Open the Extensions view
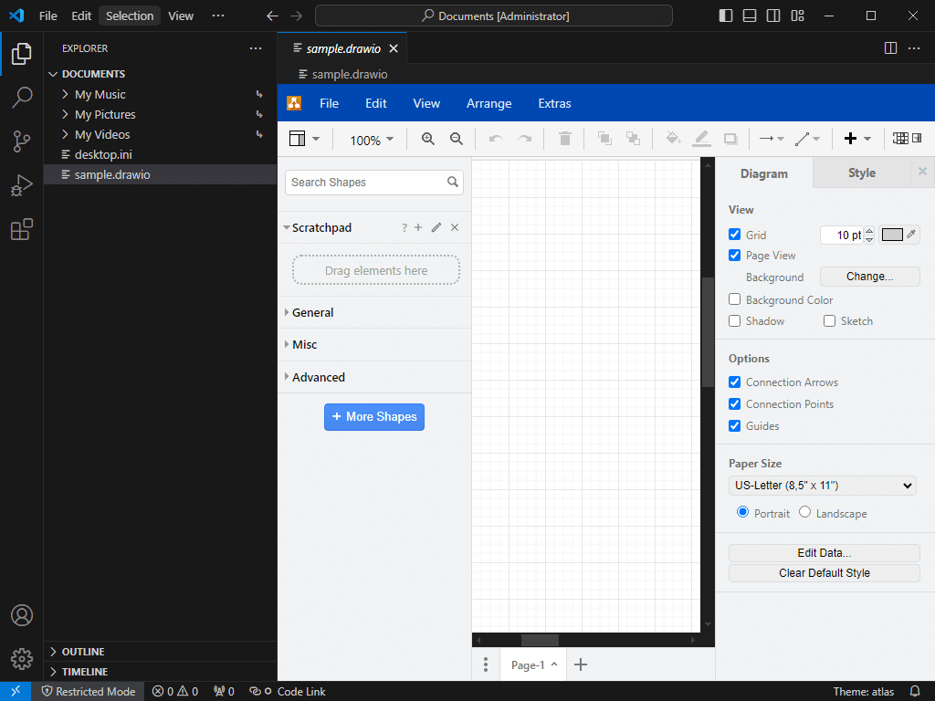The width and height of the screenshot is (935, 701). 22,229
